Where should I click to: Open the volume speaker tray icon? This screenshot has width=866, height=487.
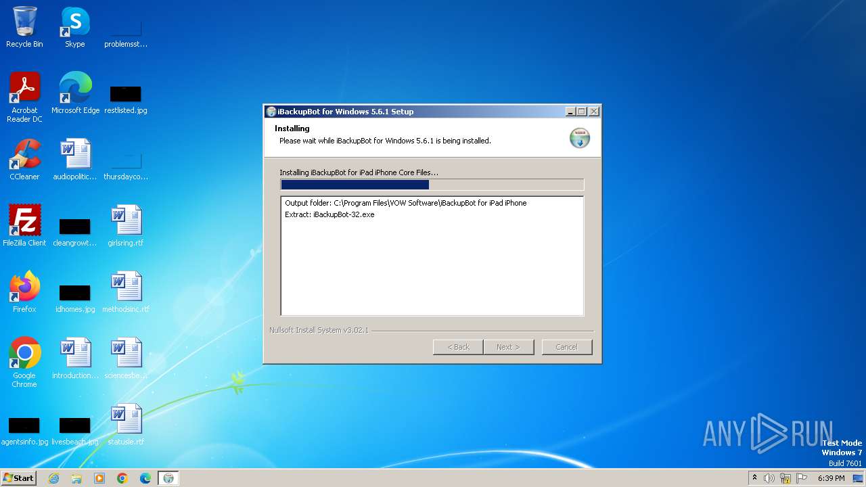[769, 478]
